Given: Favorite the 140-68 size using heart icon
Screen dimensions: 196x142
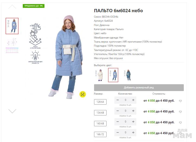Looking at the screenshot, I should coord(180,123).
